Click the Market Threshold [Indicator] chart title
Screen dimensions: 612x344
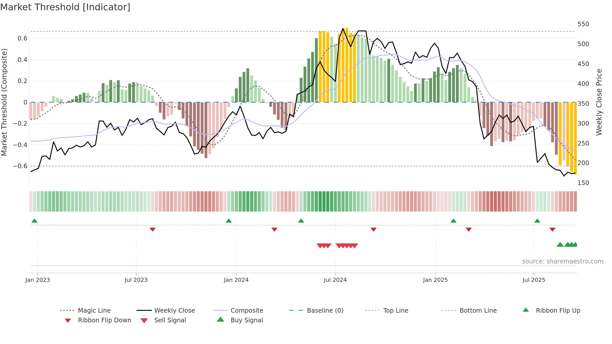point(65,7)
